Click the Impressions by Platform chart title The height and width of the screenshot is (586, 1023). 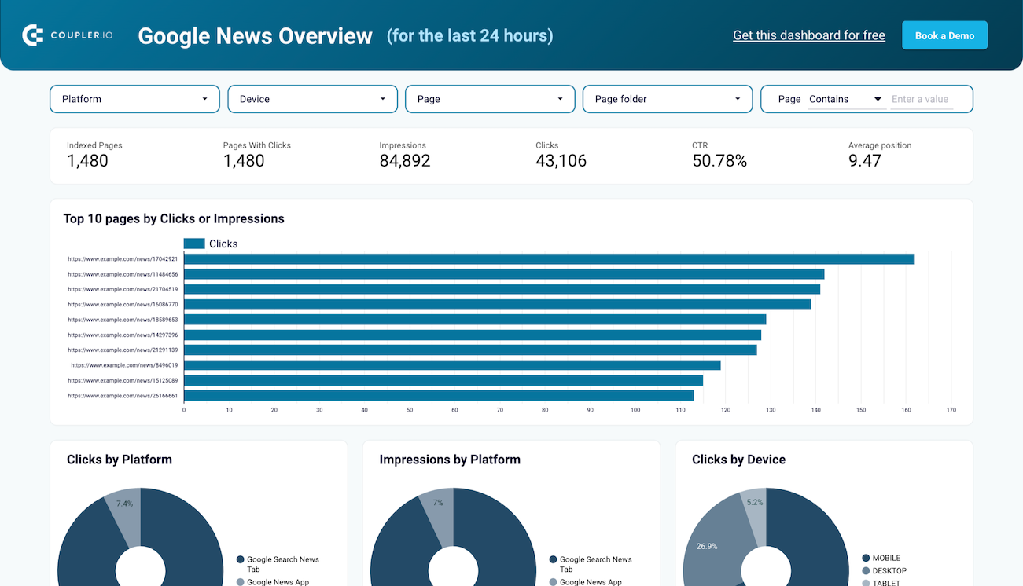tap(450, 460)
